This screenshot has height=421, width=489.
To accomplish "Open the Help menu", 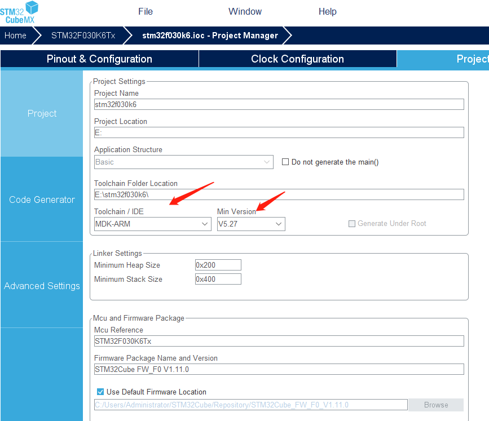I will [328, 11].
